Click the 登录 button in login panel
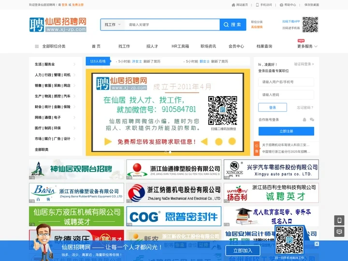Screen dimensions: 348x261 [273, 107]
